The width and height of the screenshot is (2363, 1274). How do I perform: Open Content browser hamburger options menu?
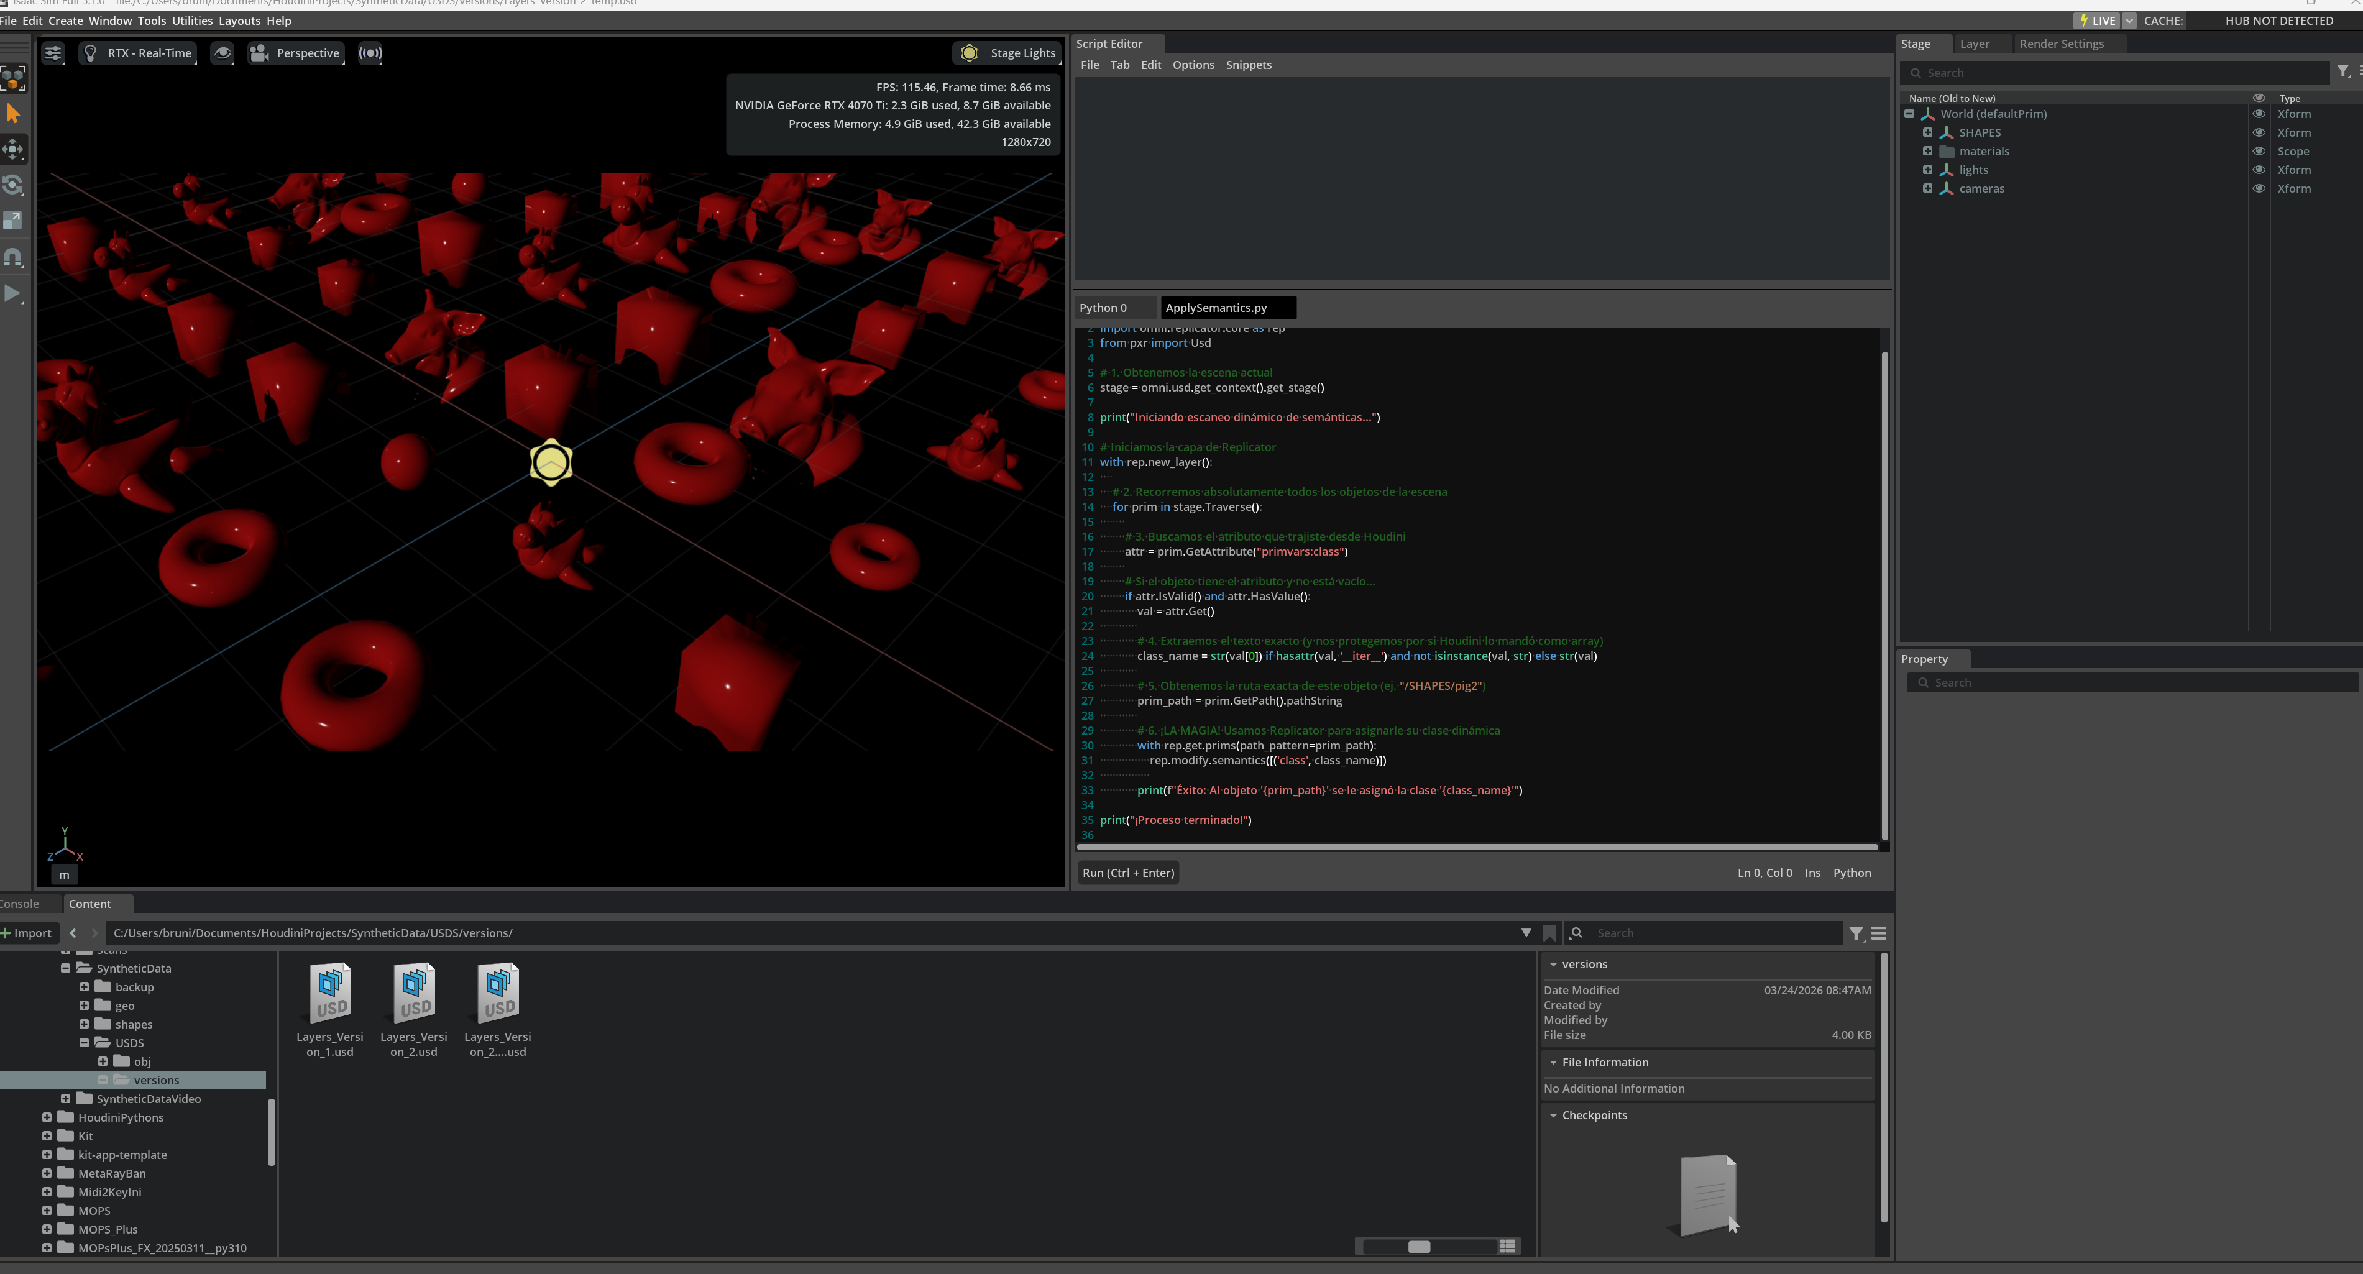pyautogui.click(x=1879, y=933)
